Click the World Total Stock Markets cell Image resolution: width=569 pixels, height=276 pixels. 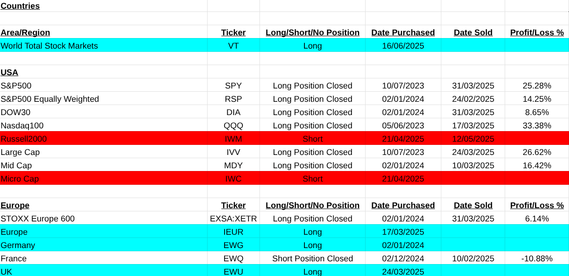coord(49,46)
